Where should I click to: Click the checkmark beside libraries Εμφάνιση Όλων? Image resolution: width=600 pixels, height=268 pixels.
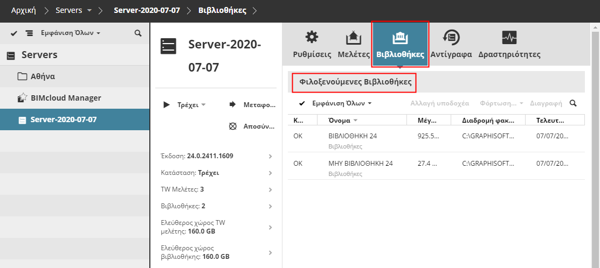[x=302, y=103]
